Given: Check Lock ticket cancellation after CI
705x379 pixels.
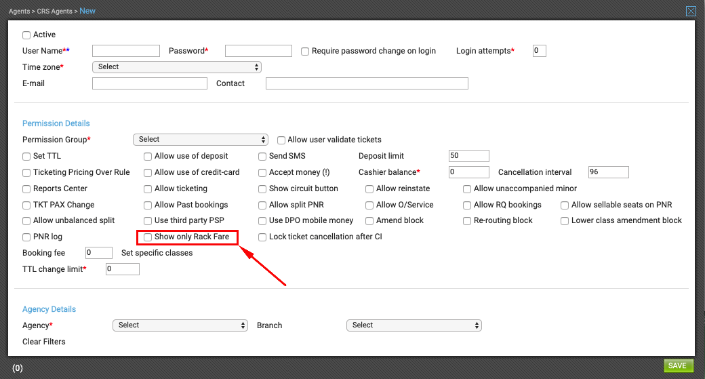Looking at the screenshot, I should pyautogui.click(x=262, y=237).
